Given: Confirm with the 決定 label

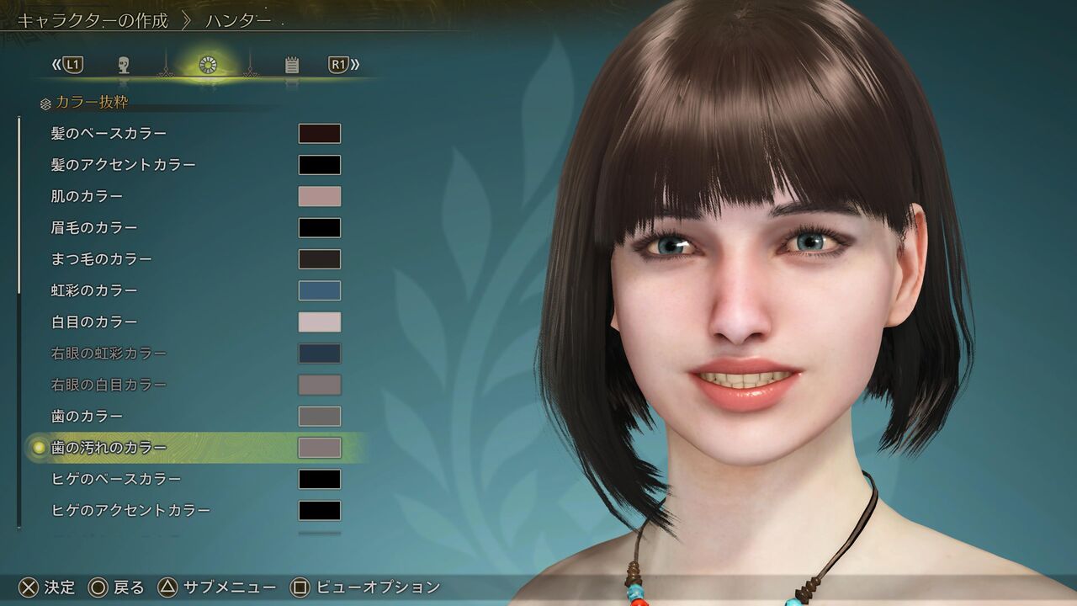Looking at the screenshot, I should 60,587.
